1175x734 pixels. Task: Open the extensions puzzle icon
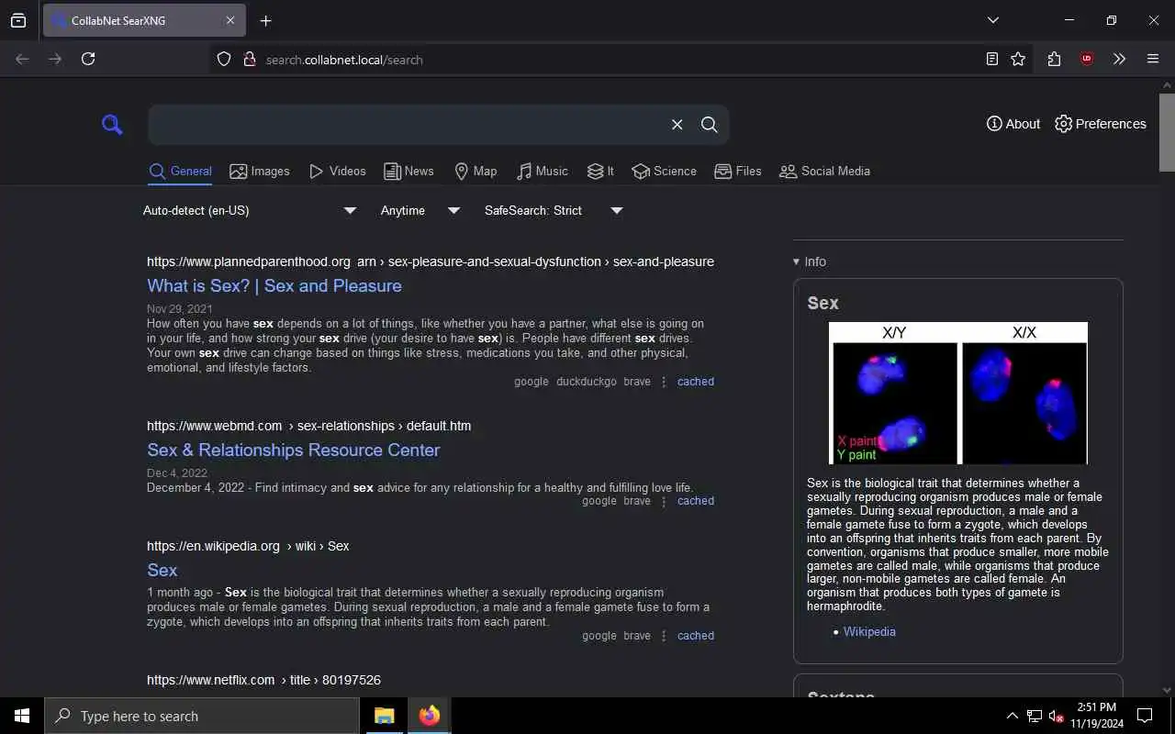click(x=1054, y=59)
